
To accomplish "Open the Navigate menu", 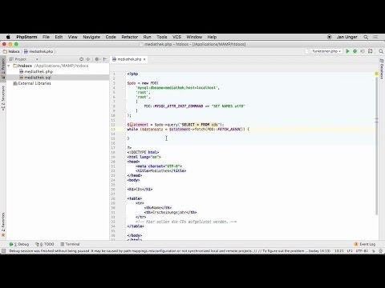I will click(x=91, y=37).
